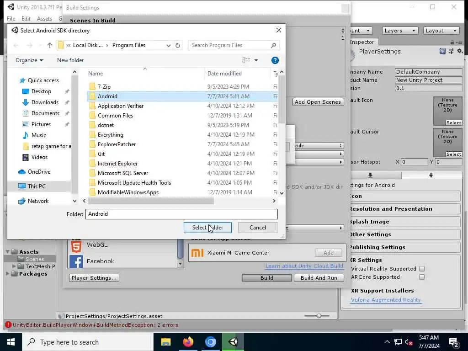Click the Application Verifier folder icon
This screenshot has height=351, width=468.
coord(92,106)
